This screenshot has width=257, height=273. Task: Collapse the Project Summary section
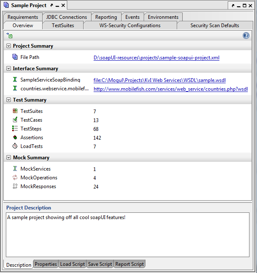point(8,46)
